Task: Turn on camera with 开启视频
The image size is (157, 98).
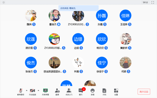Action: tap(32, 92)
